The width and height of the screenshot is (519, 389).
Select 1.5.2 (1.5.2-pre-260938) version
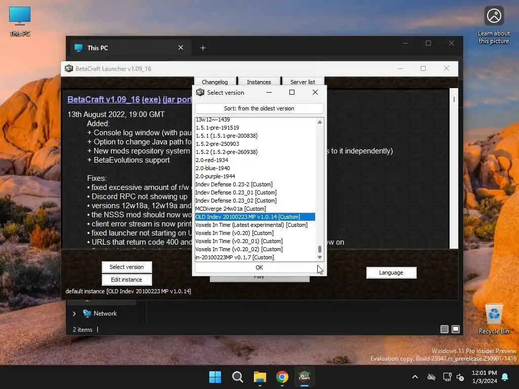pyautogui.click(x=255, y=152)
